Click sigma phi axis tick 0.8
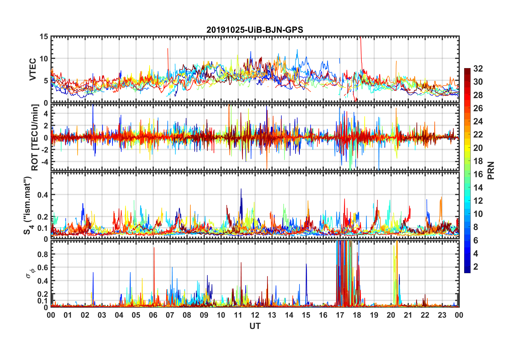The width and height of the screenshot is (510, 341). pyautogui.click(x=42, y=254)
